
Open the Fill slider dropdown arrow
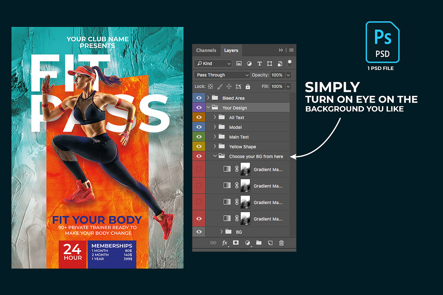click(288, 86)
